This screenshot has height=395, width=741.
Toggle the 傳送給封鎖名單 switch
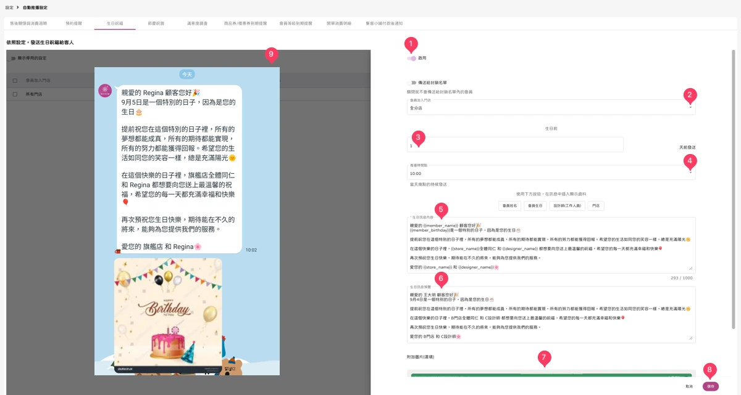(411, 82)
